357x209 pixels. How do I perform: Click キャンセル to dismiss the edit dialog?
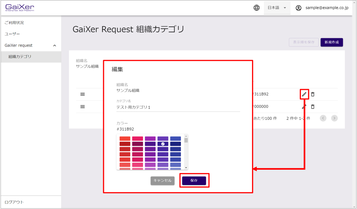coord(162,181)
